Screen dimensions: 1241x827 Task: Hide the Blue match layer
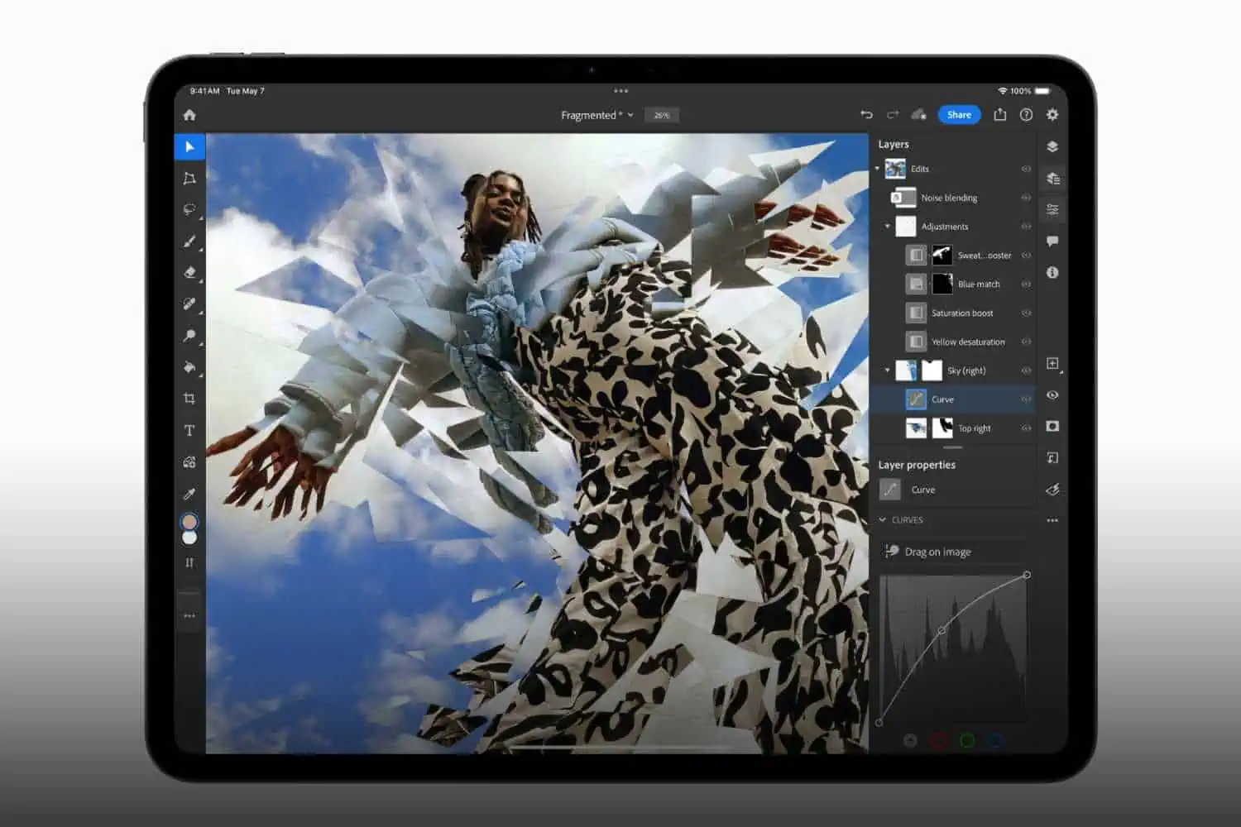[1026, 284]
